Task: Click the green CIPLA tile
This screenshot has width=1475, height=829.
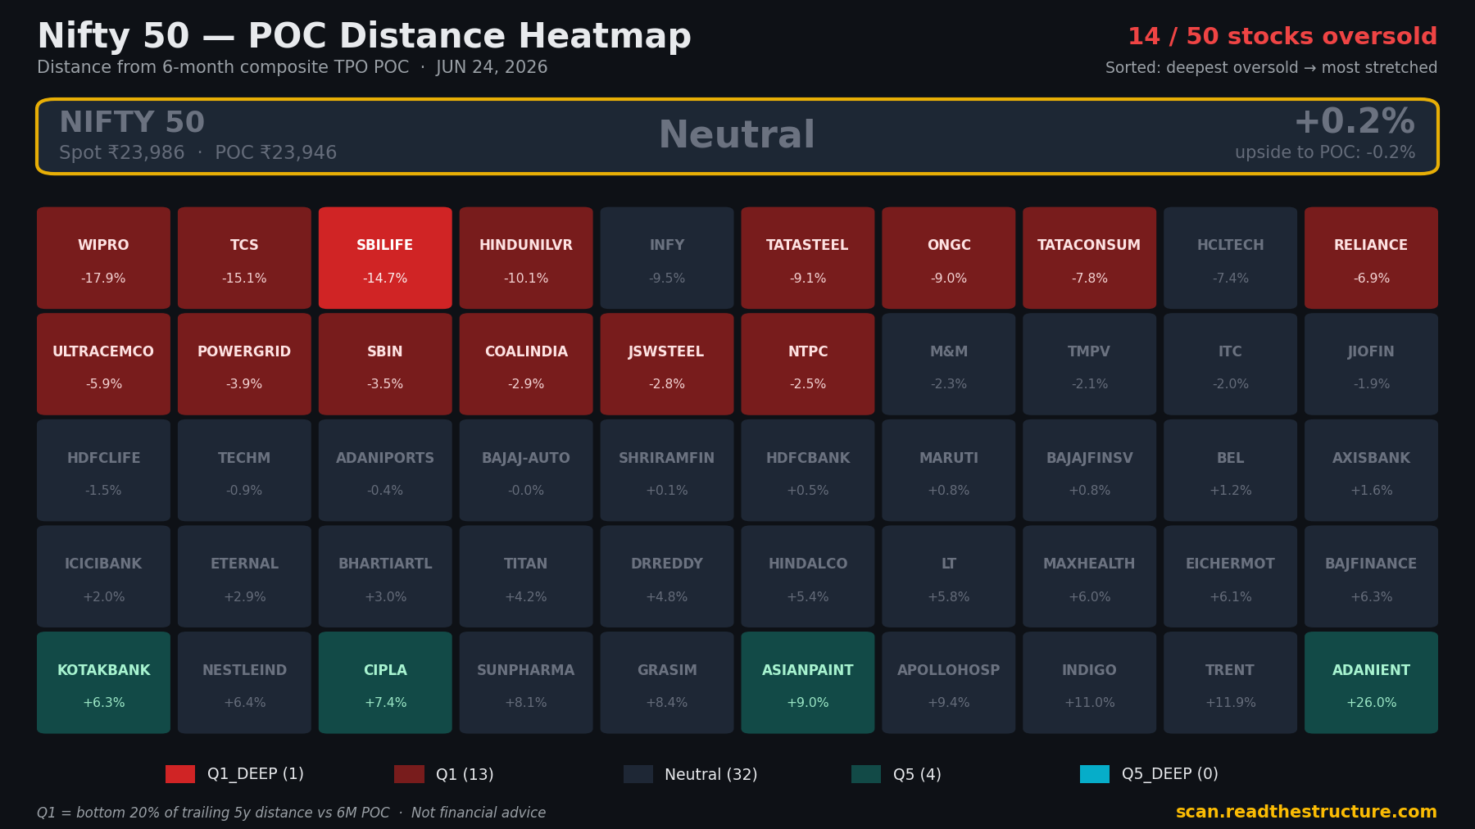Action: [385, 682]
